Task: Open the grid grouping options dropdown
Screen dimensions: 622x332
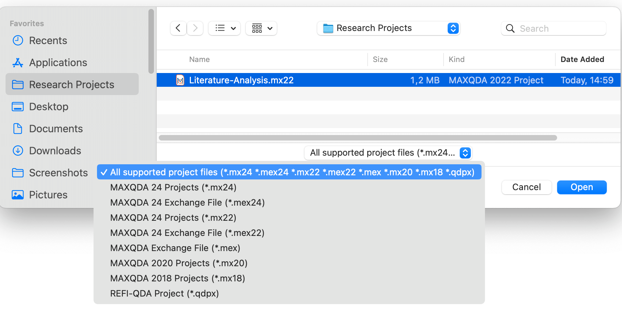Action: pyautogui.click(x=262, y=28)
